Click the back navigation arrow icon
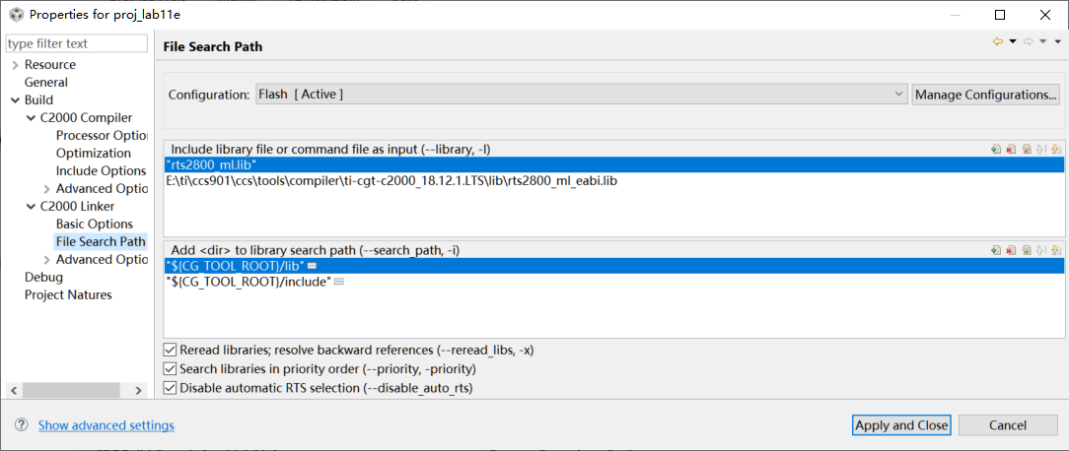This screenshot has height=451, width=1069. click(998, 41)
